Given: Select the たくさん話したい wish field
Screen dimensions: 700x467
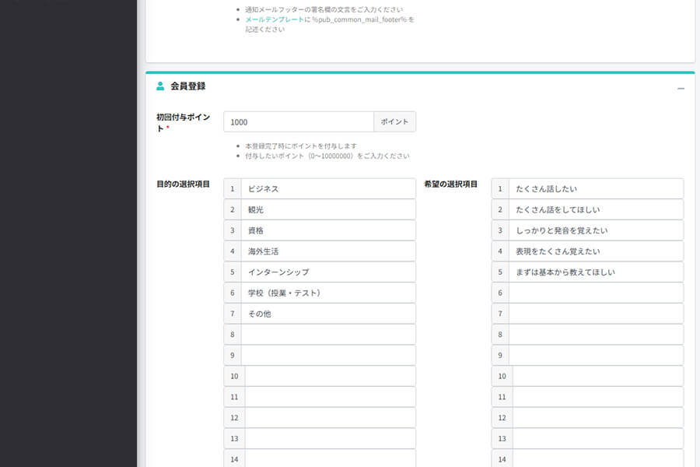Looking at the screenshot, I should pyautogui.click(x=595, y=188).
